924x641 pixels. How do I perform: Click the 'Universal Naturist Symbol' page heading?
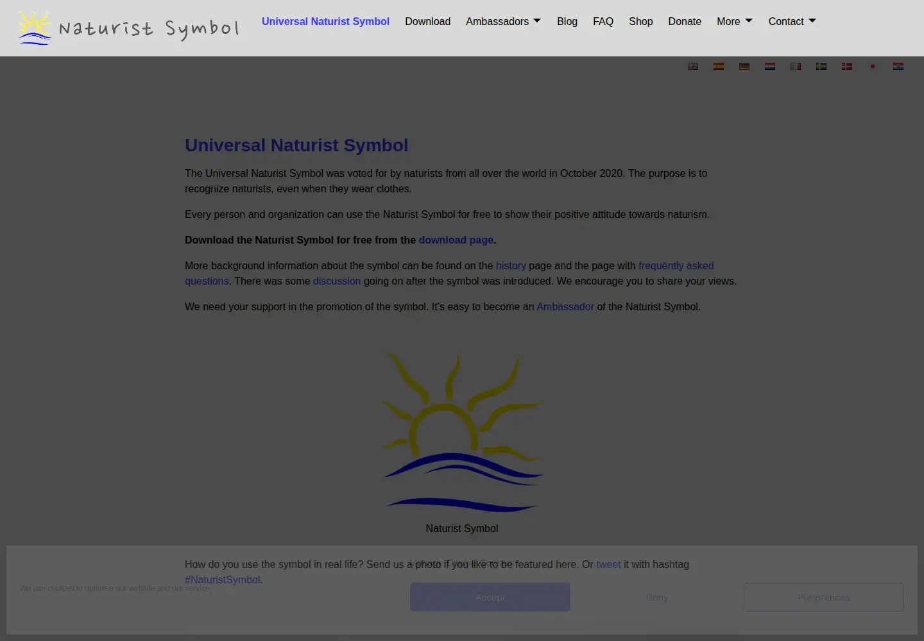(x=296, y=146)
